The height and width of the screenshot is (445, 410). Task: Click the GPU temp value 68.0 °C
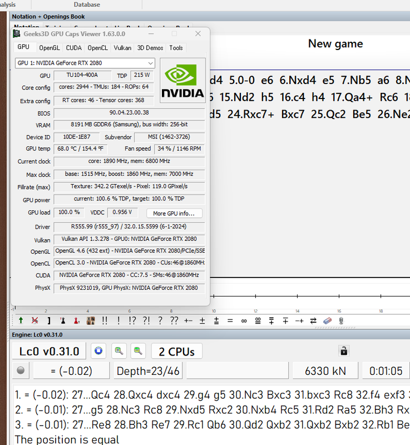point(81,149)
